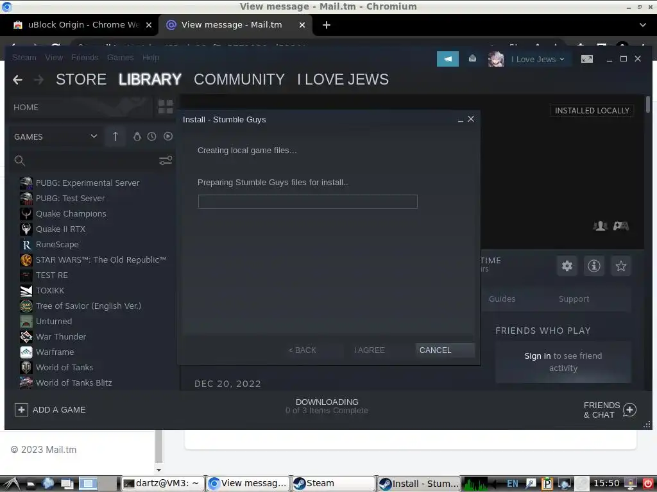Select STAR WARS: The Old Republic
This screenshot has height=492, width=657.
(101, 260)
